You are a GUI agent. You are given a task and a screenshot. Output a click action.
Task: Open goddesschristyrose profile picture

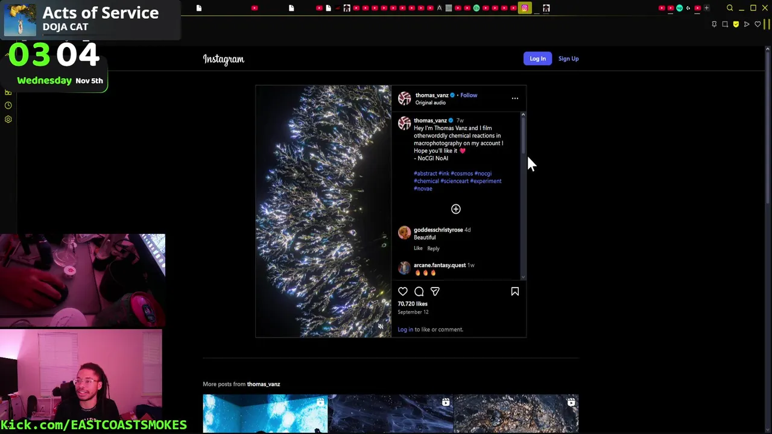click(x=404, y=233)
